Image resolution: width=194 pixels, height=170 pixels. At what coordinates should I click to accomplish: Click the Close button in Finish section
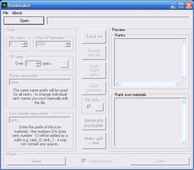coord(160,161)
